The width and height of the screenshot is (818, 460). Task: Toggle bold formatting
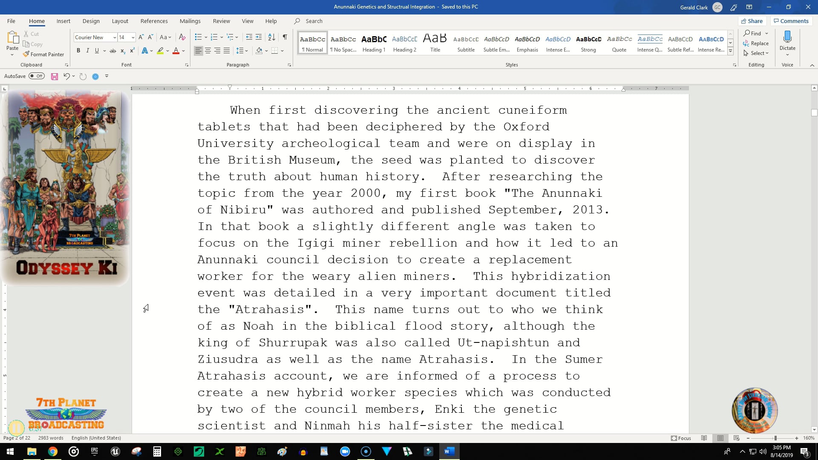78,50
